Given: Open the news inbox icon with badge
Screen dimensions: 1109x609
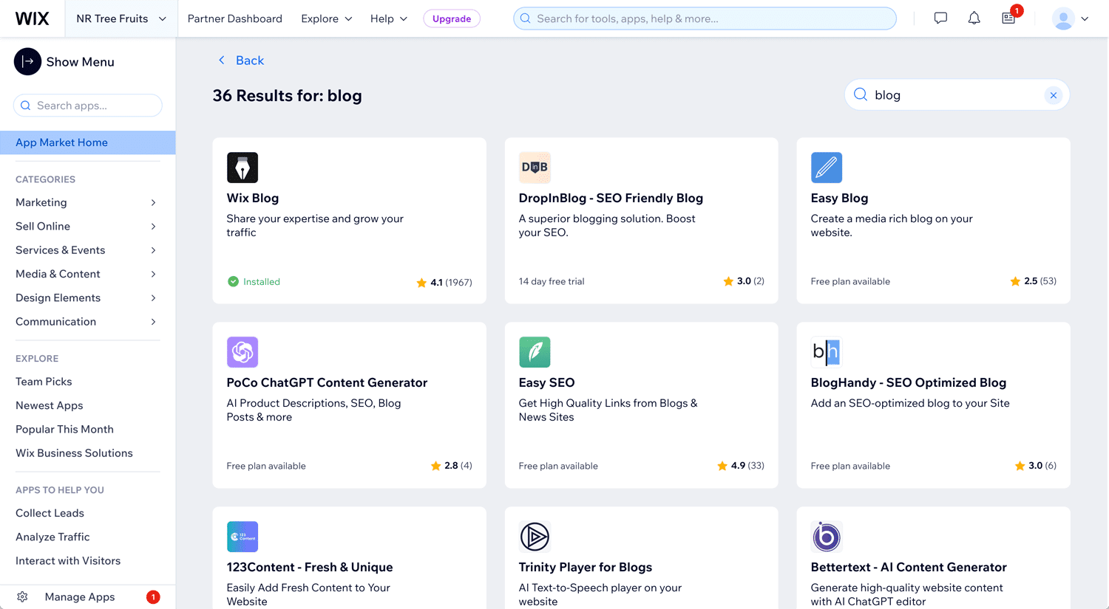Looking at the screenshot, I should pos(1009,18).
